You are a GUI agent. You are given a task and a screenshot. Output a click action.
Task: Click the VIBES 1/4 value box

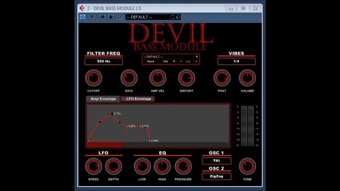236,62
